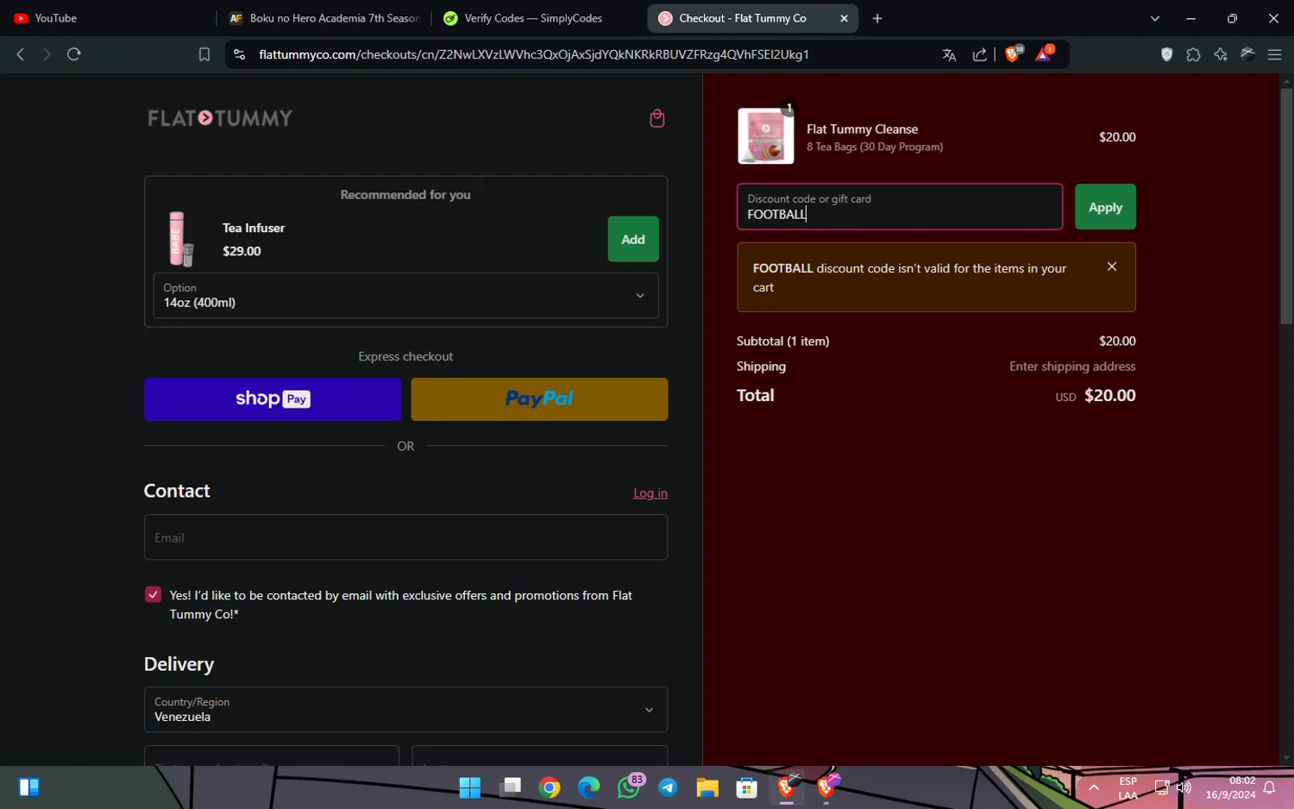Click the Email input field
Image resolution: width=1294 pixels, height=809 pixels.
coord(405,537)
